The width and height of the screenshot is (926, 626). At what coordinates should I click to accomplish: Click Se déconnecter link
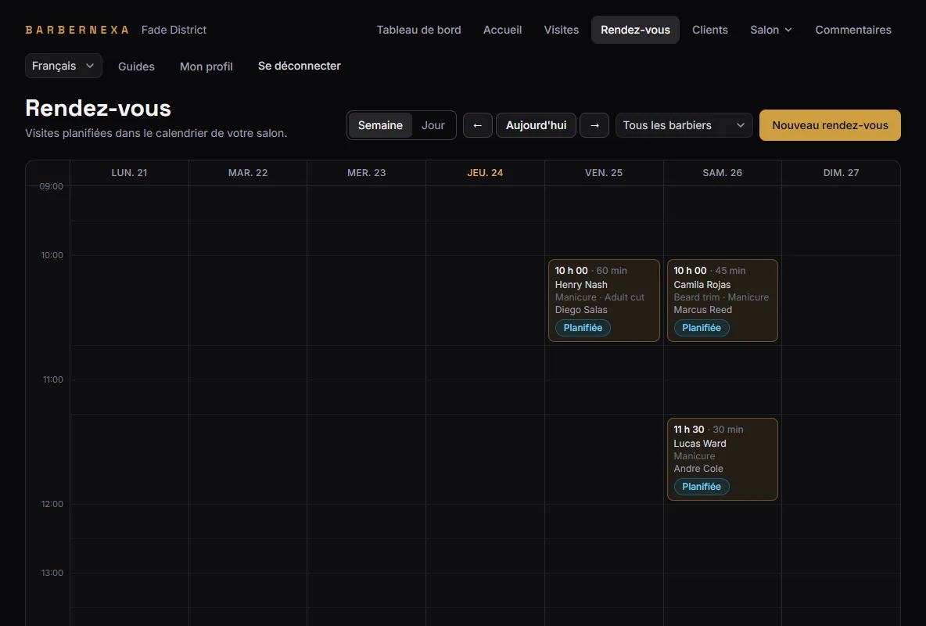(299, 66)
